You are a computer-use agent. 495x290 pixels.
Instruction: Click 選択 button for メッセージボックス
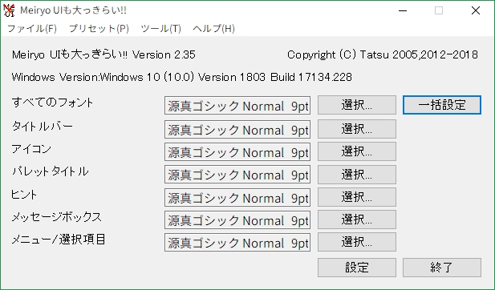coord(357,220)
